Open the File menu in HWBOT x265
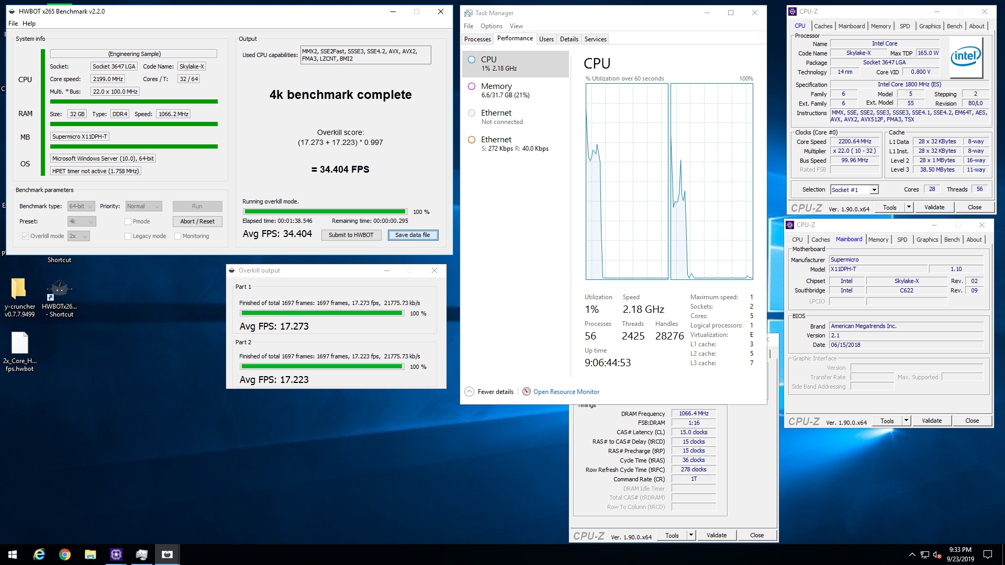This screenshot has width=1005, height=565. 13,24
